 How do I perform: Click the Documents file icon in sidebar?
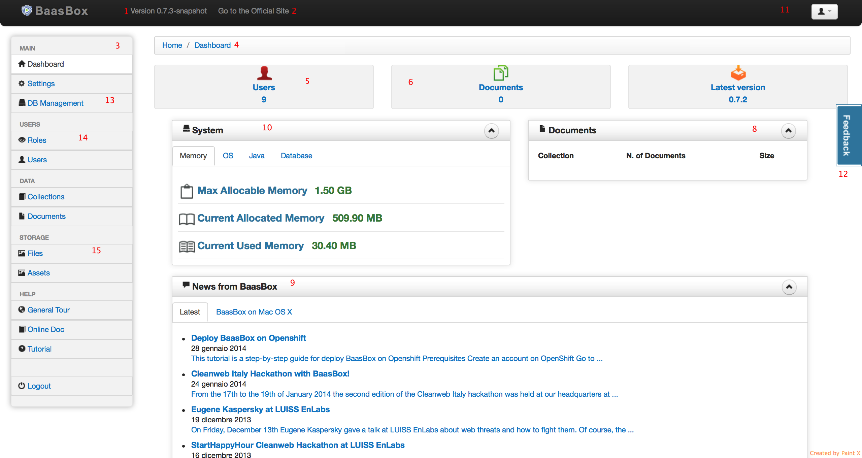click(x=22, y=216)
